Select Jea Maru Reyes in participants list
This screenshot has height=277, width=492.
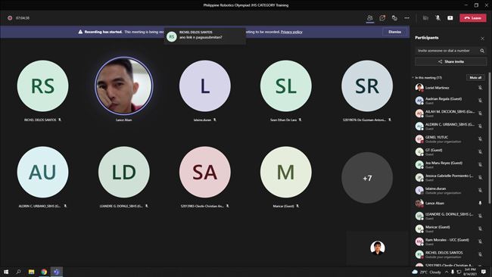(x=450, y=165)
